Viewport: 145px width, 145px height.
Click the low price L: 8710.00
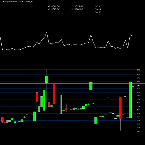tap(77, 9)
